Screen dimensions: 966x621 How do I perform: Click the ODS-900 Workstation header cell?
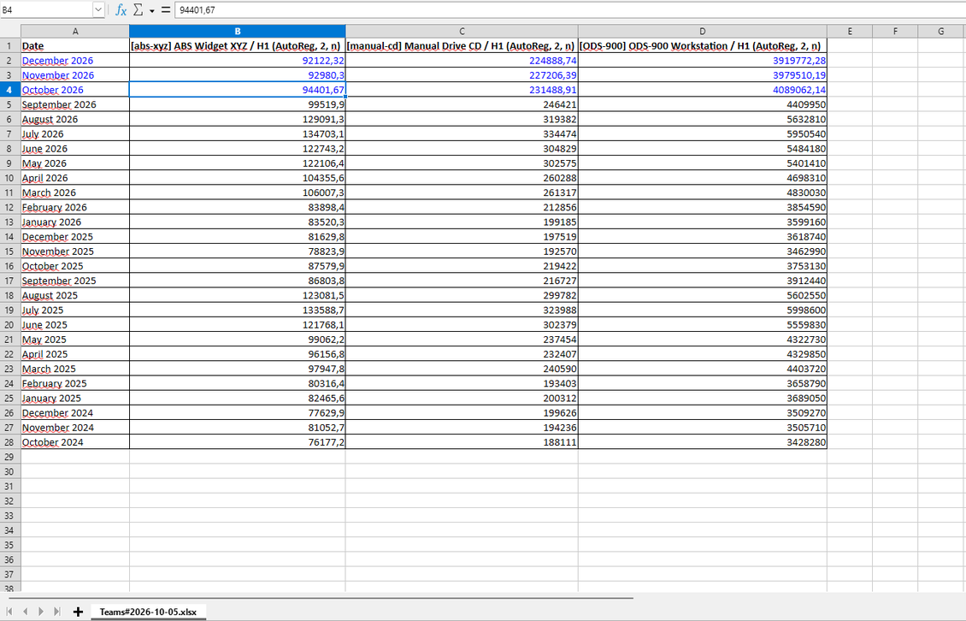[703, 45]
